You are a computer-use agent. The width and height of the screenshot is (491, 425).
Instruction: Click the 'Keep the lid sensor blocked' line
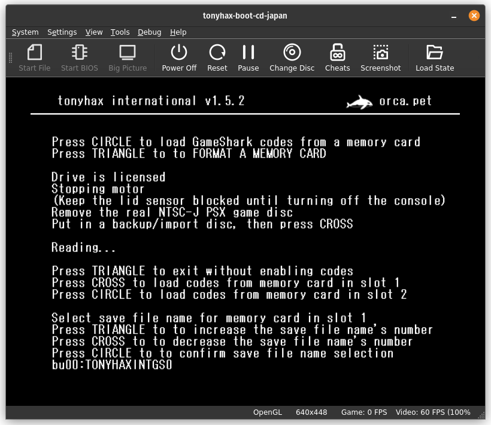(x=249, y=201)
